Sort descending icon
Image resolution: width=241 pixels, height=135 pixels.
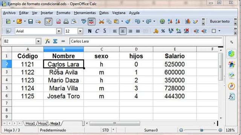178,21
